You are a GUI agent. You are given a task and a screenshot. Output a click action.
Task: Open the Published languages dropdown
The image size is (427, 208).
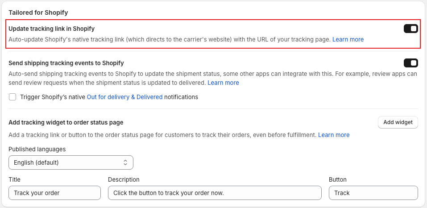point(71,162)
